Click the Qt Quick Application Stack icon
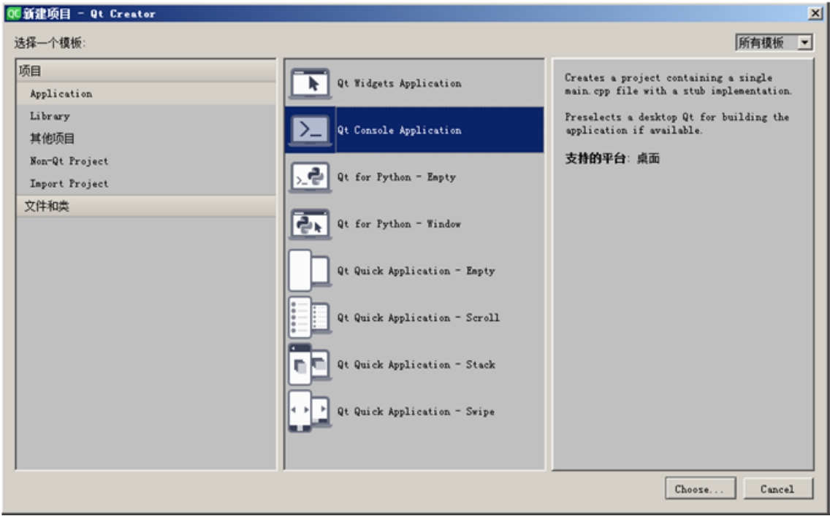 click(x=311, y=364)
